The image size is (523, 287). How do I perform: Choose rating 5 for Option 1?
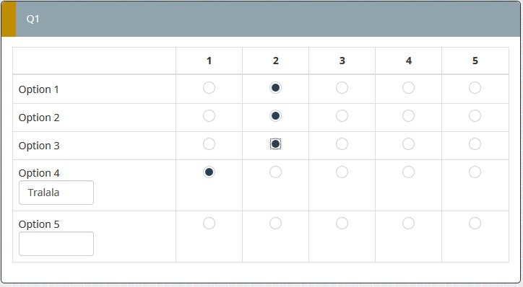click(475, 88)
